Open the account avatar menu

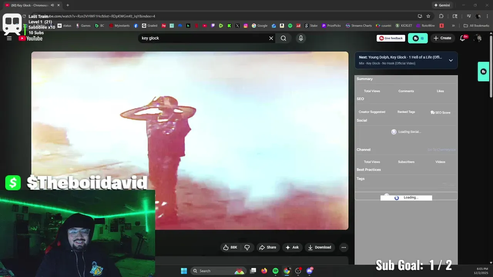pyautogui.click(x=478, y=38)
